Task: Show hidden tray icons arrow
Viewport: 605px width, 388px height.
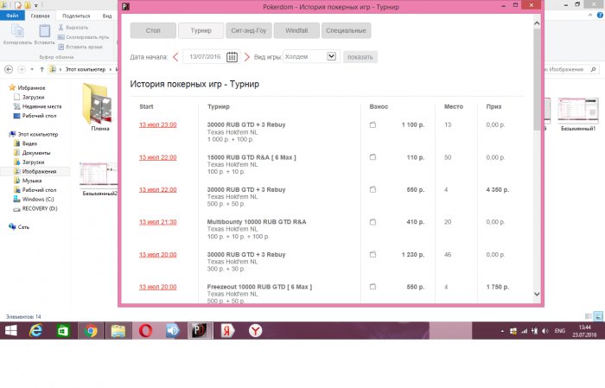Action: (502, 331)
